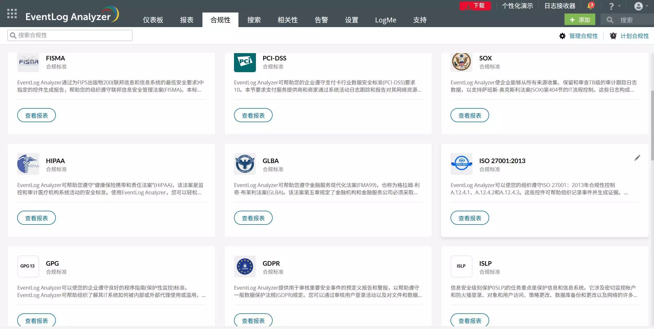Expand the user account avatar dropdown
The height and width of the screenshot is (329, 654).
coord(641,6)
